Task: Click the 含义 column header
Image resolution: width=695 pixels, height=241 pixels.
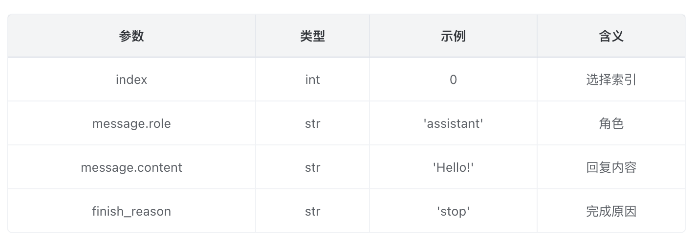Action: [x=611, y=36]
